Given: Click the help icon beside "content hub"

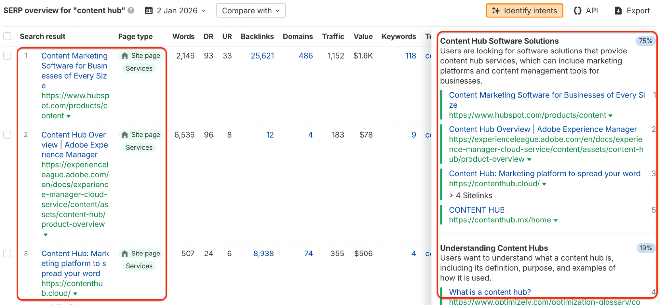Looking at the screenshot, I should point(131,10).
